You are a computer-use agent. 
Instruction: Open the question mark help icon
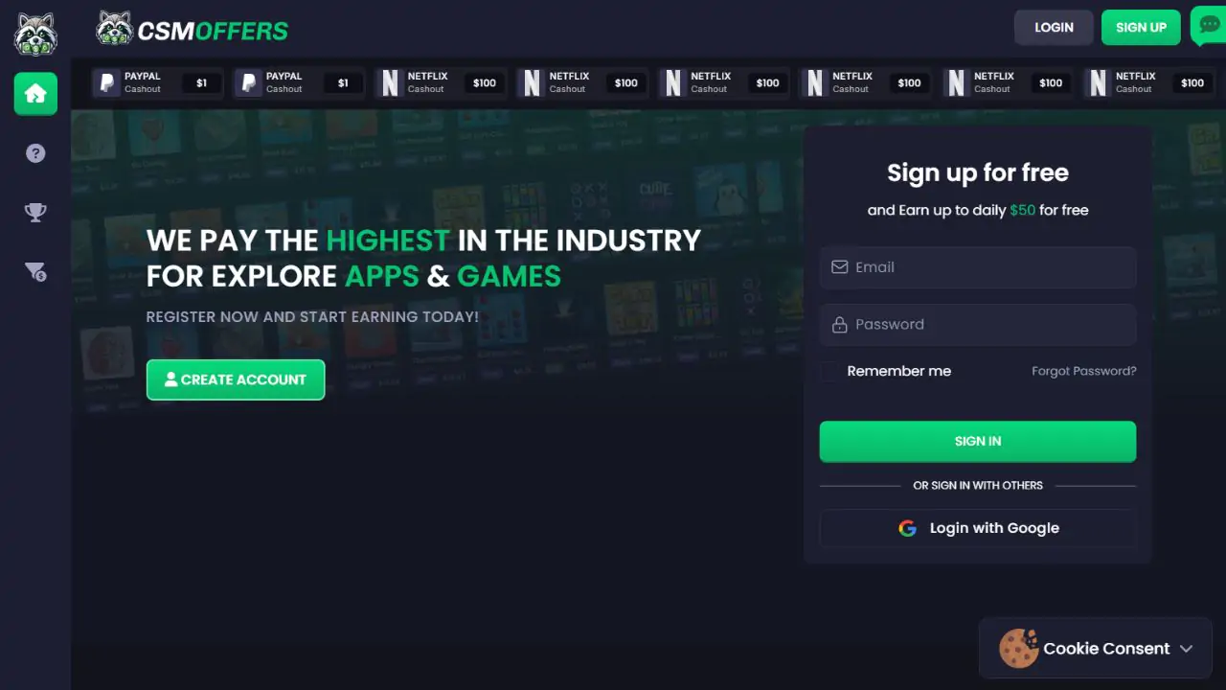click(35, 153)
